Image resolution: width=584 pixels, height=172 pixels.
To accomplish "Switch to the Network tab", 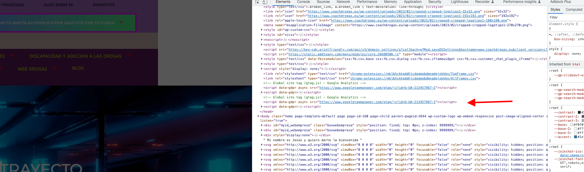I will [343, 2].
